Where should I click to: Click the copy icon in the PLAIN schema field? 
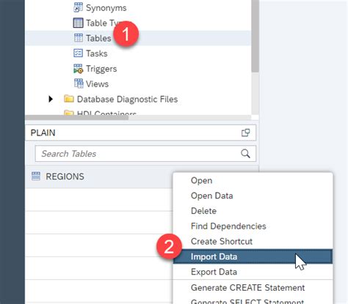(x=245, y=133)
